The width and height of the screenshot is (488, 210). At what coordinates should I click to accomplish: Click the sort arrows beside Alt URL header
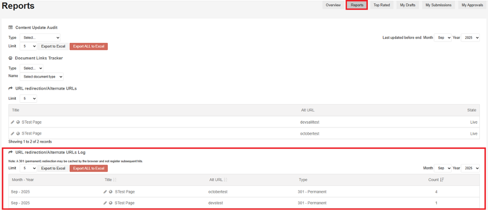click(x=225, y=180)
